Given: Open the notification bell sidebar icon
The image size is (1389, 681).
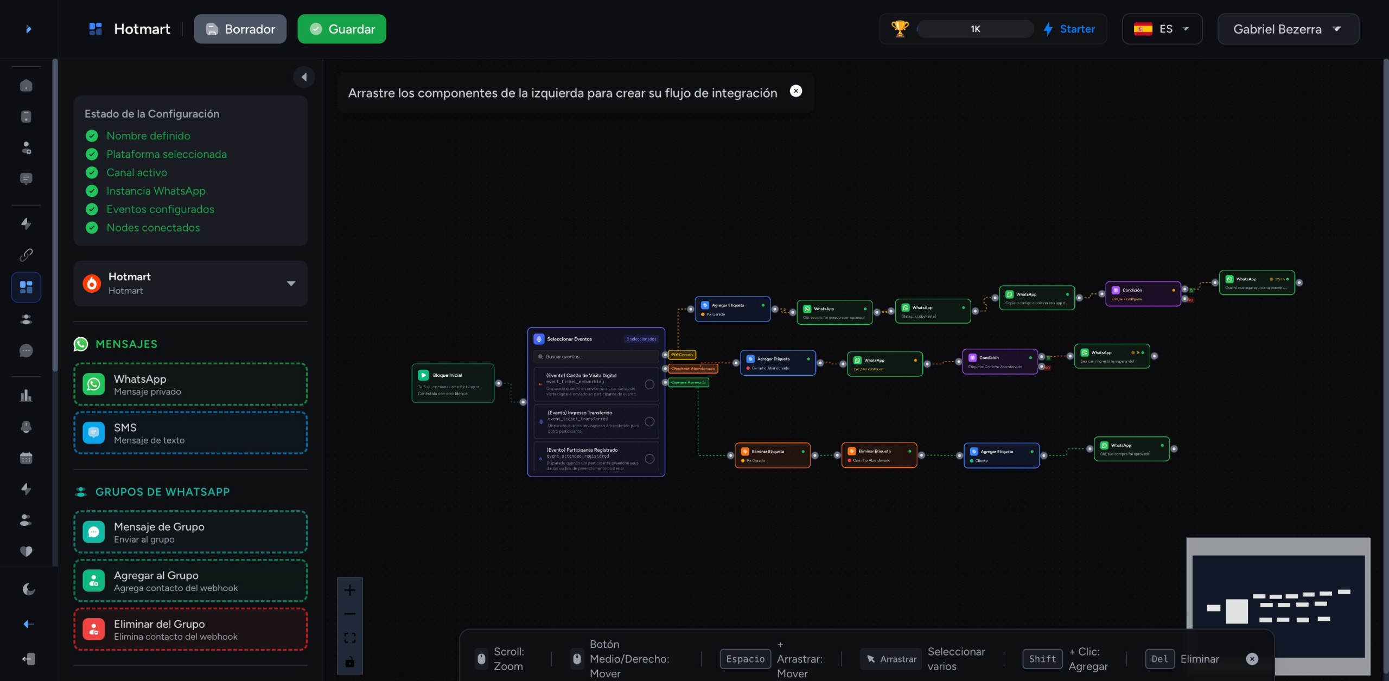Looking at the screenshot, I should [x=26, y=427].
